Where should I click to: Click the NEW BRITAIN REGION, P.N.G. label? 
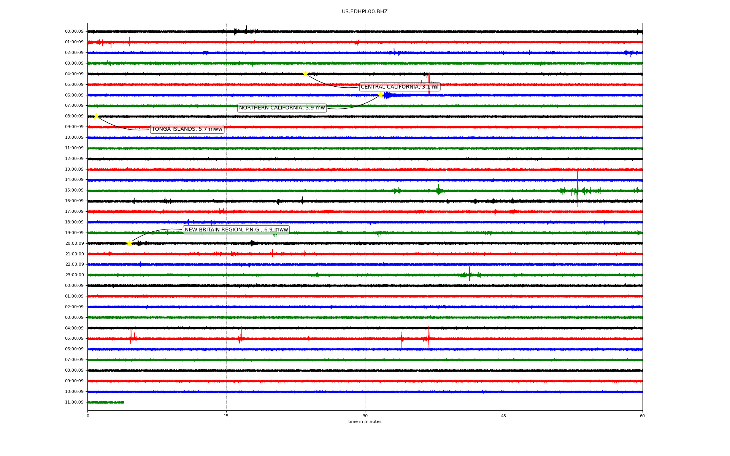(236, 230)
